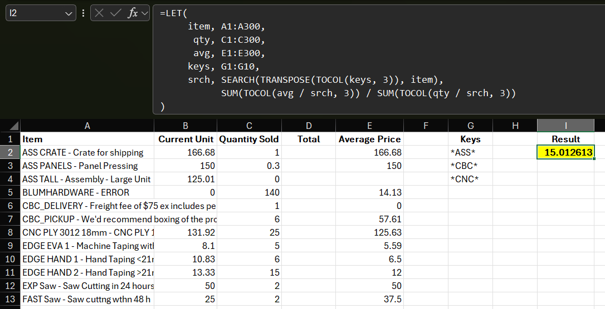Select row 8 header
605x309 pixels.
(x=10, y=232)
